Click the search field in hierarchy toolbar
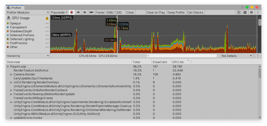This screenshot has width=267, height=126. [182, 56]
